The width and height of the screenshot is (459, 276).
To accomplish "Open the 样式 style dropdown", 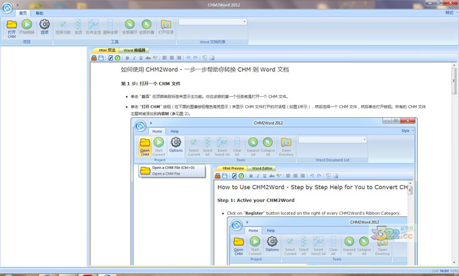I will 449,13.
